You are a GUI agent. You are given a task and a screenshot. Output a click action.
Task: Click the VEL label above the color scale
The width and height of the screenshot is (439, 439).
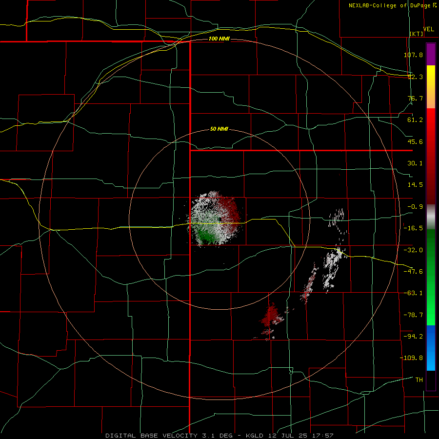[x=428, y=29]
